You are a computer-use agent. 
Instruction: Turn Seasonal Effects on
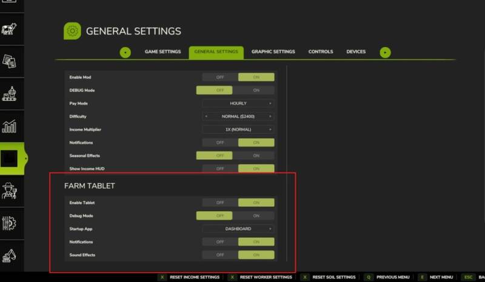[256, 156]
